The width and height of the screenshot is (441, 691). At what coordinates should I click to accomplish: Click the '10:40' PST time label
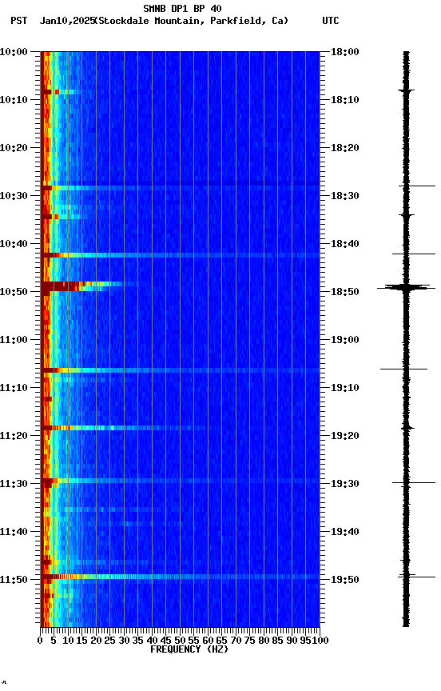(14, 244)
